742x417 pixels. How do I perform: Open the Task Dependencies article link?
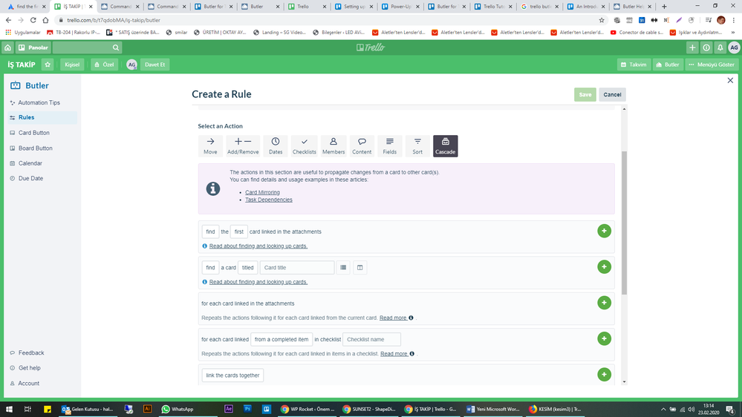[268, 200]
